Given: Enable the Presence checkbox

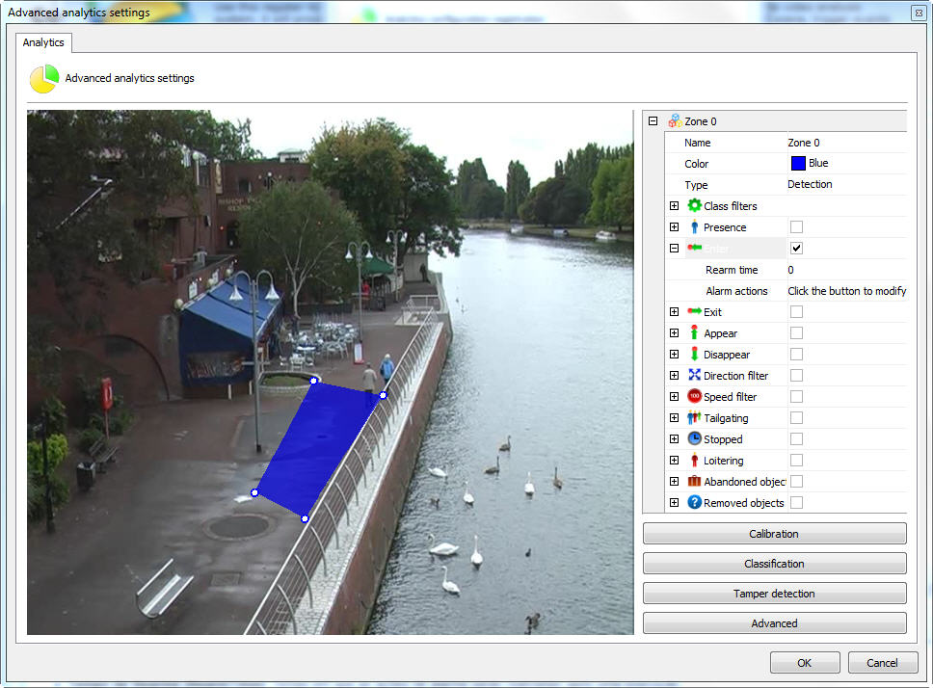Looking at the screenshot, I should pos(796,226).
